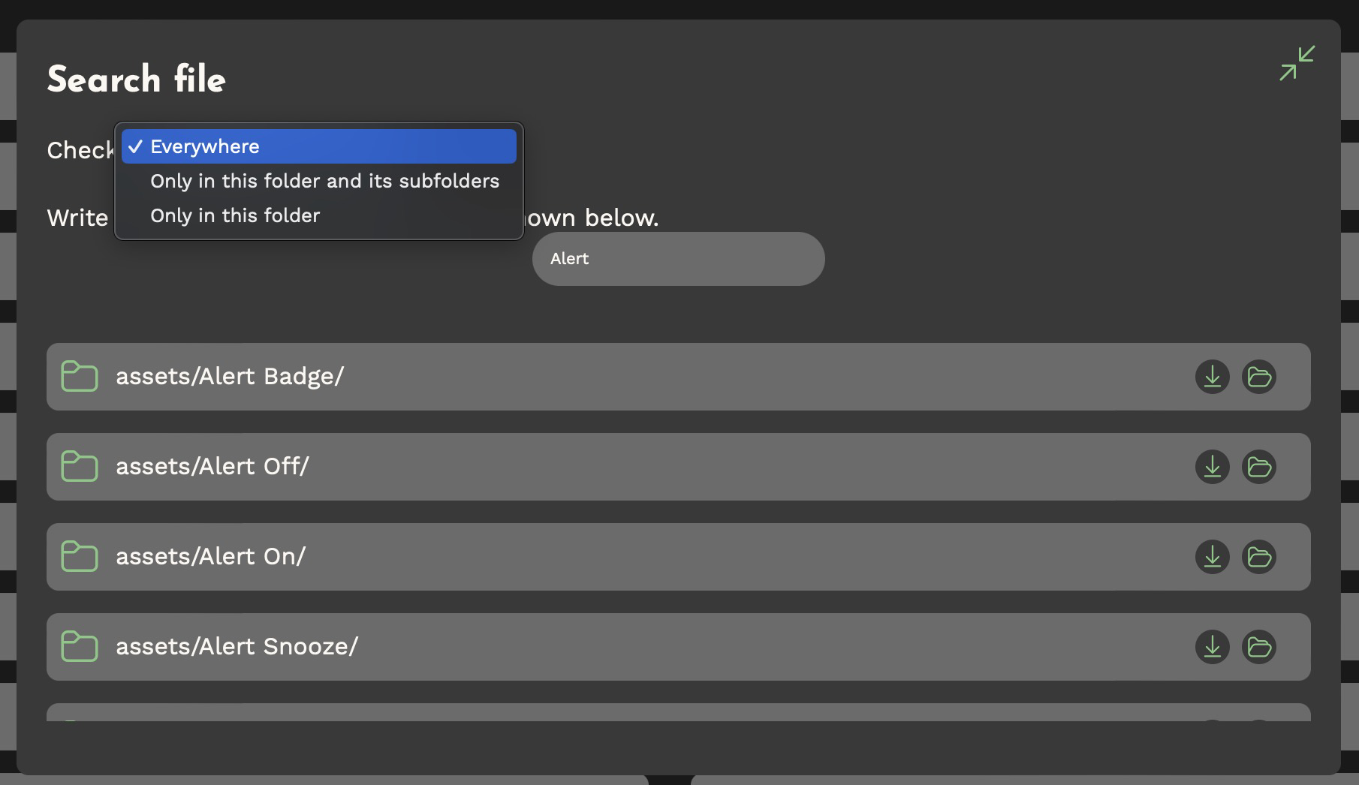
Task: Click the assets/Alert Off/ result name
Action: [x=212, y=466]
